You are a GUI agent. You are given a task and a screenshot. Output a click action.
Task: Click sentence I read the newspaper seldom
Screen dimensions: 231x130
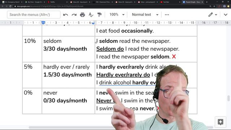pyautogui.click(x=133, y=57)
